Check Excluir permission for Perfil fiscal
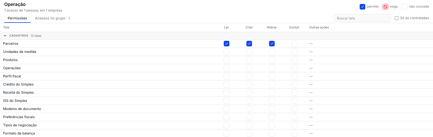The height and width of the screenshot is (137, 433). pos(295,76)
